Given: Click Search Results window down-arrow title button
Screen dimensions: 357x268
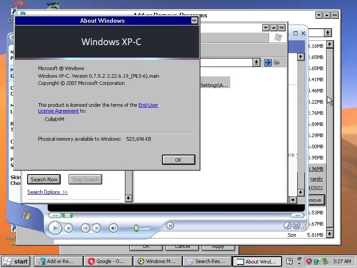Looking at the screenshot, I should click(266, 28).
